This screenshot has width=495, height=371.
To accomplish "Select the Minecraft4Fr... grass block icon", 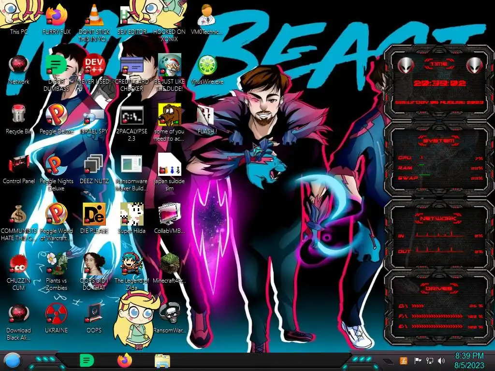I will pyautogui.click(x=169, y=269).
